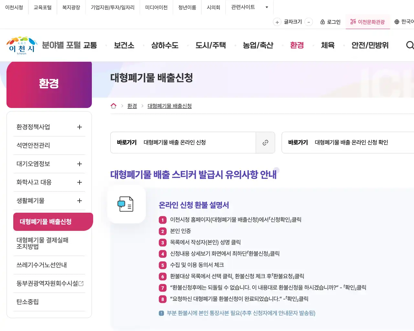Click step text 수집 및 이용 동의서 체크

tap(197, 265)
